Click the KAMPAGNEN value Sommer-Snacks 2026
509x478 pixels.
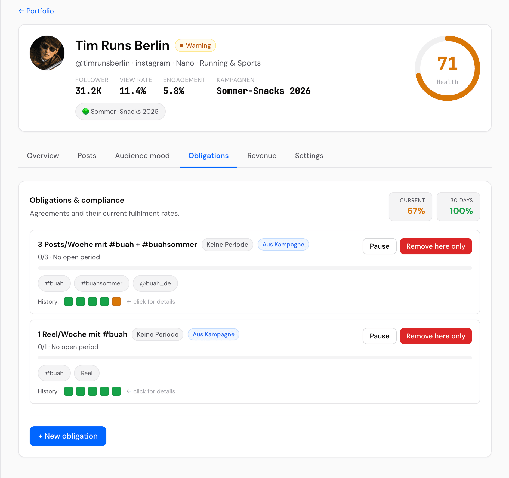(264, 91)
